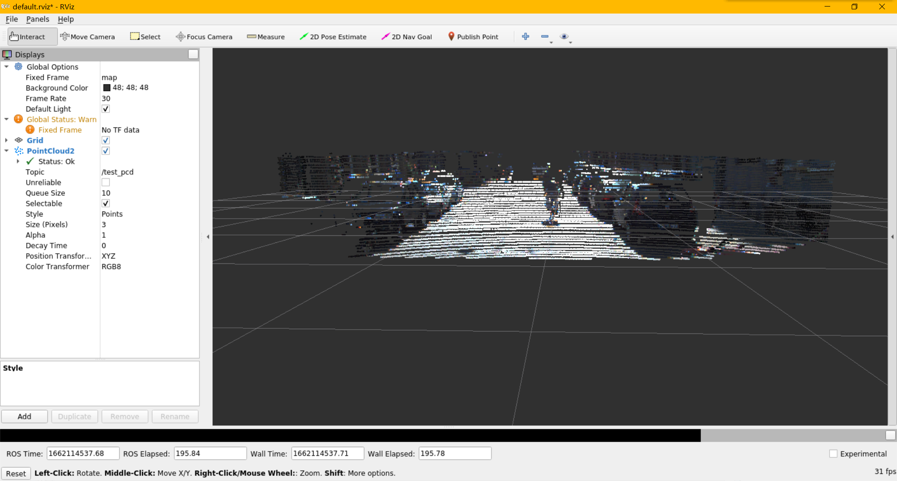Image resolution: width=897 pixels, height=481 pixels.
Task: Open the File menu
Action: [x=11, y=19]
